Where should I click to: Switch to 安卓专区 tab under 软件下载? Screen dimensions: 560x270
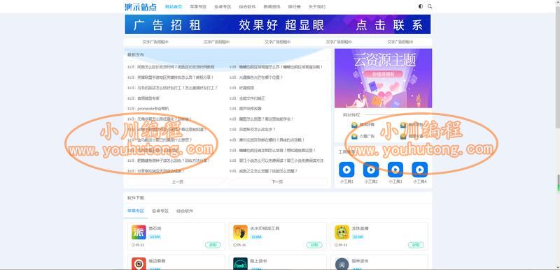[160, 211]
